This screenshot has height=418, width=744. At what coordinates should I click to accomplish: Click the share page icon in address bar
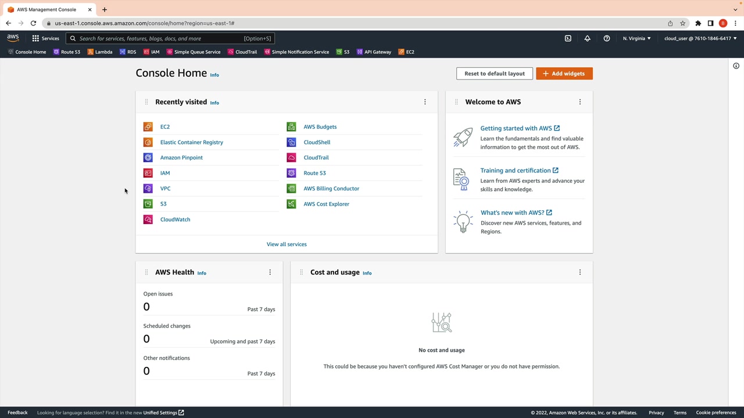(670, 23)
